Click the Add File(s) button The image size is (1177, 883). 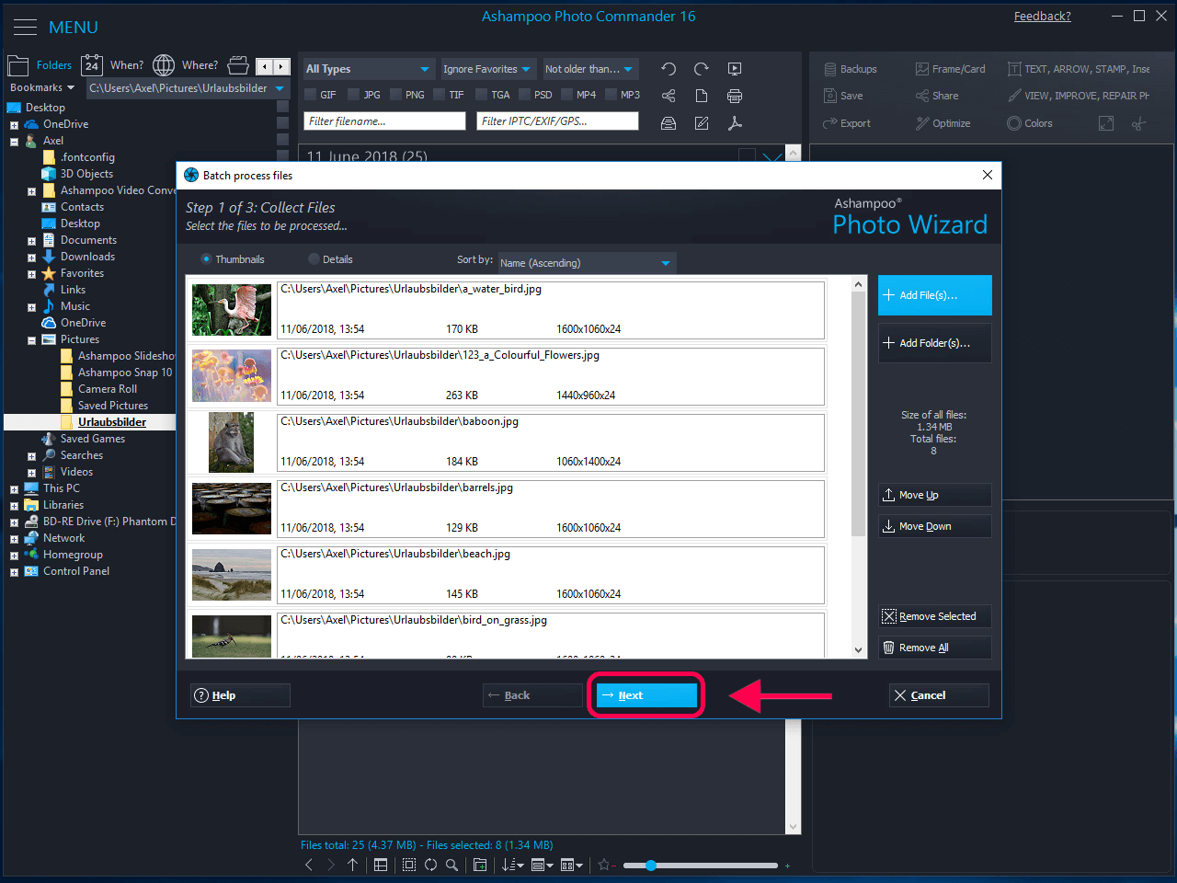934,295
